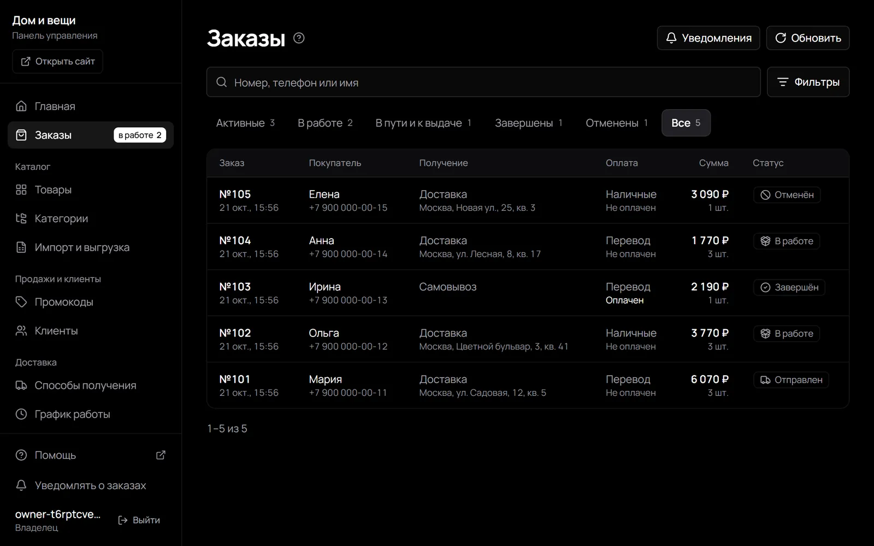The height and width of the screenshot is (546, 874).
Task: Click the refresh icon in Обновить button
Action: pyautogui.click(x=781, y=38)
